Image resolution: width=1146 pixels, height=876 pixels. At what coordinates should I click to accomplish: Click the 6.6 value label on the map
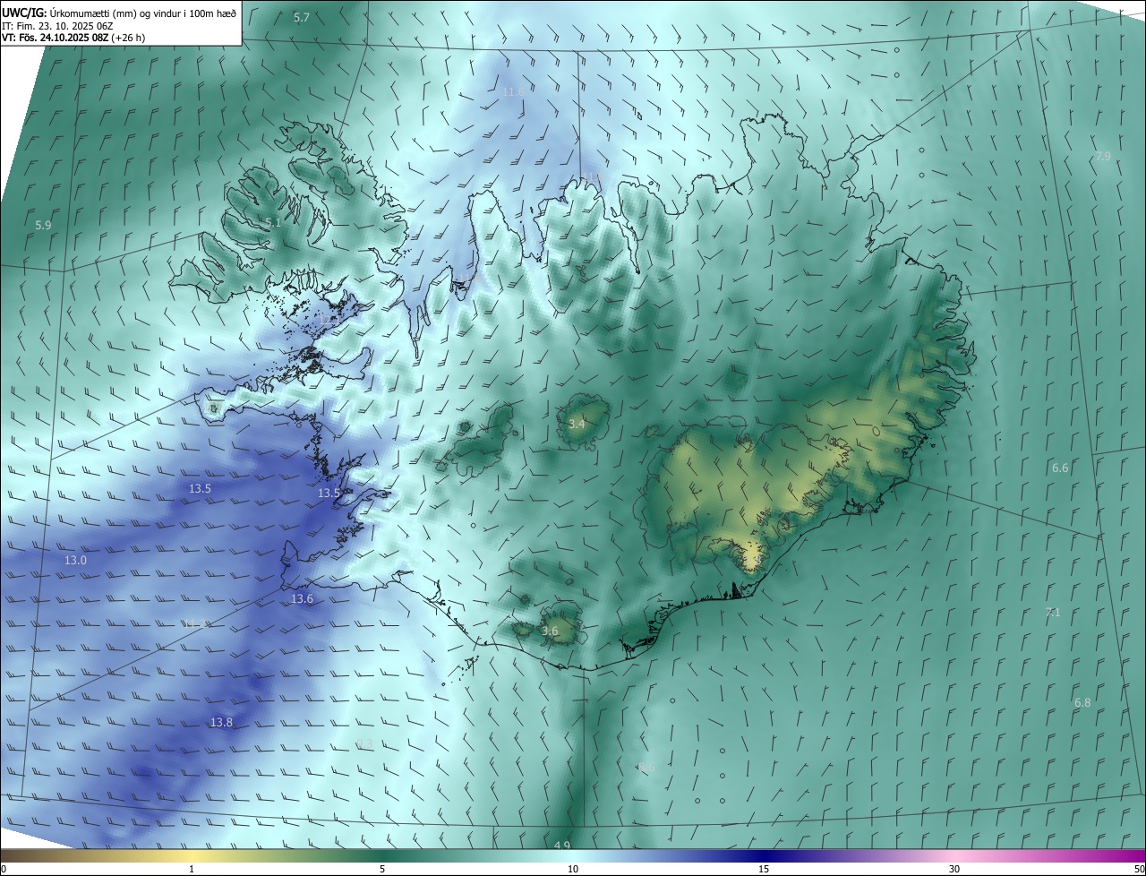(x=1060, y=468)
